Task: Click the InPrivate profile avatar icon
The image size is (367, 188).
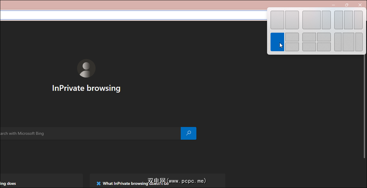Action: pyautogui.click(x=86, y=68)
